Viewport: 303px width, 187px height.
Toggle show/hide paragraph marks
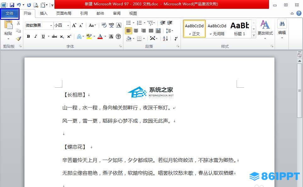tap(176, 39)
